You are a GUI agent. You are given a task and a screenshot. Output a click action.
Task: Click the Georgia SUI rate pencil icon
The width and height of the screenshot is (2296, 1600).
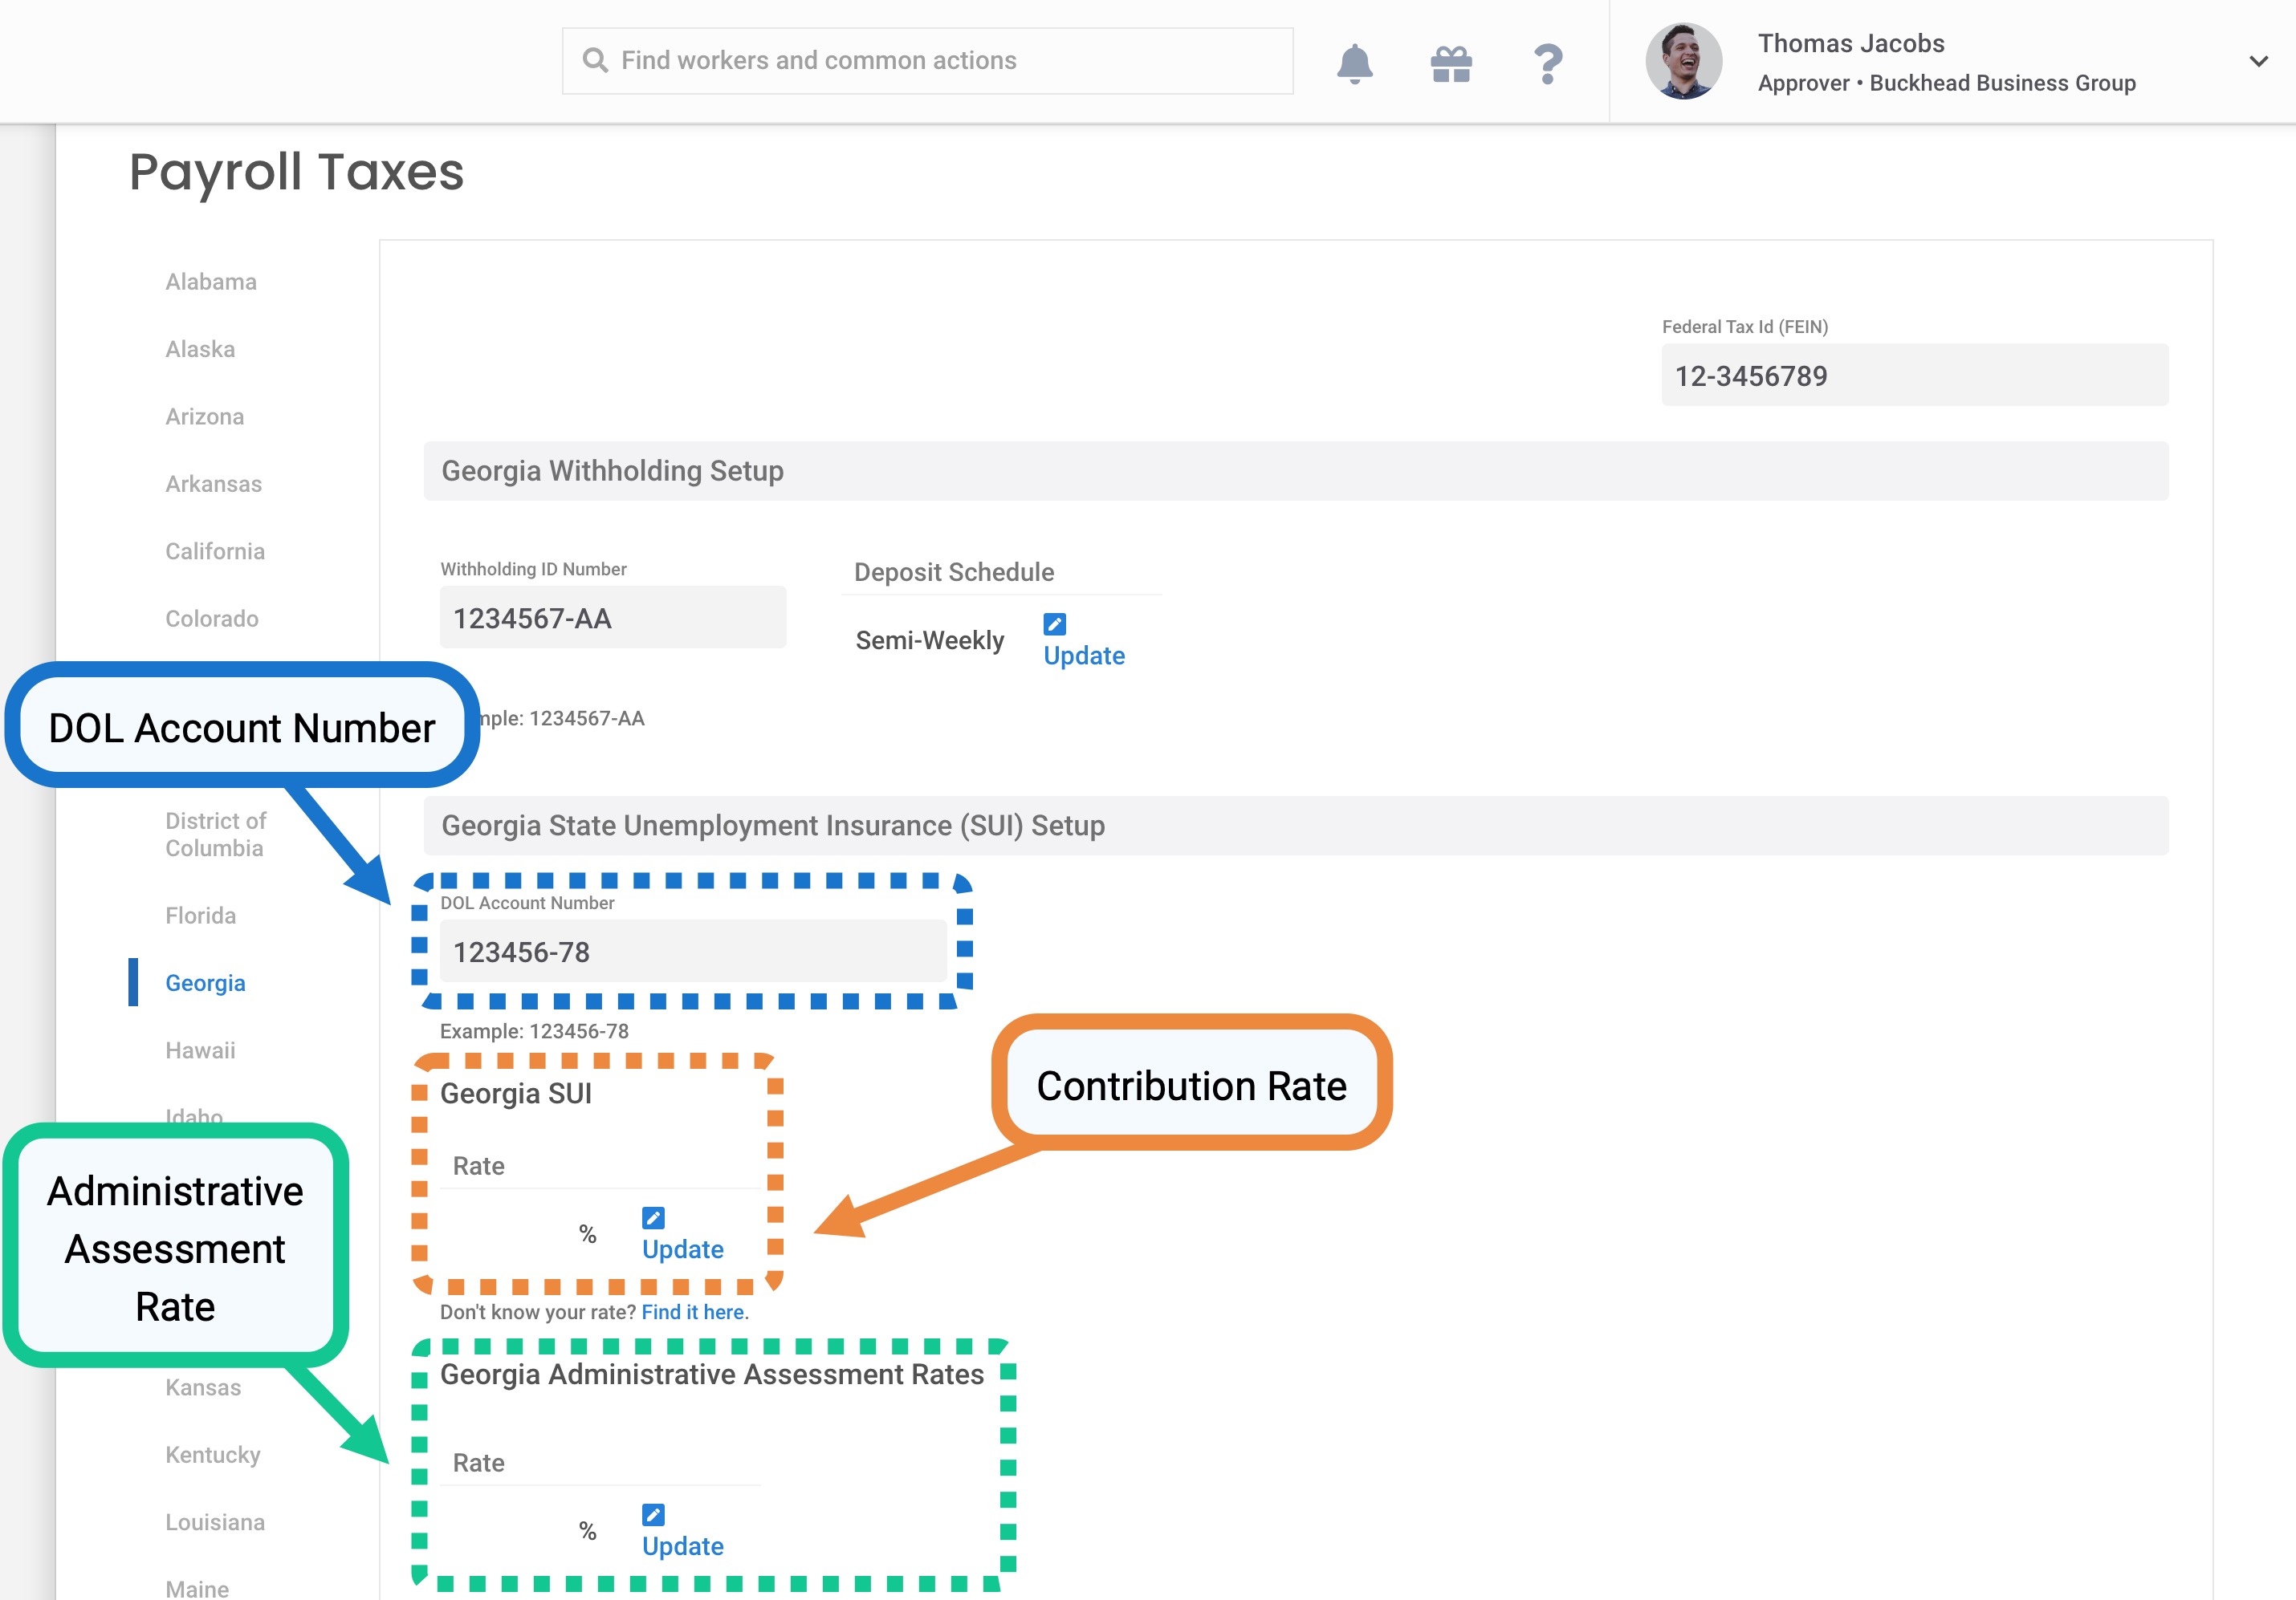653,1217
